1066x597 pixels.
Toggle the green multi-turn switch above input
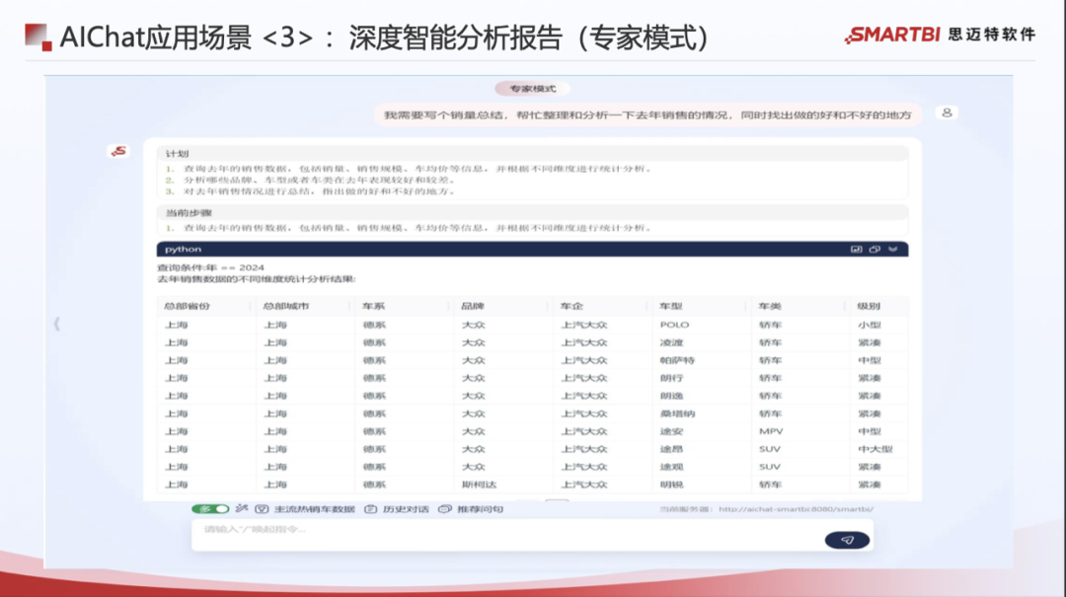pyautogui.click(x=210, y=508)
